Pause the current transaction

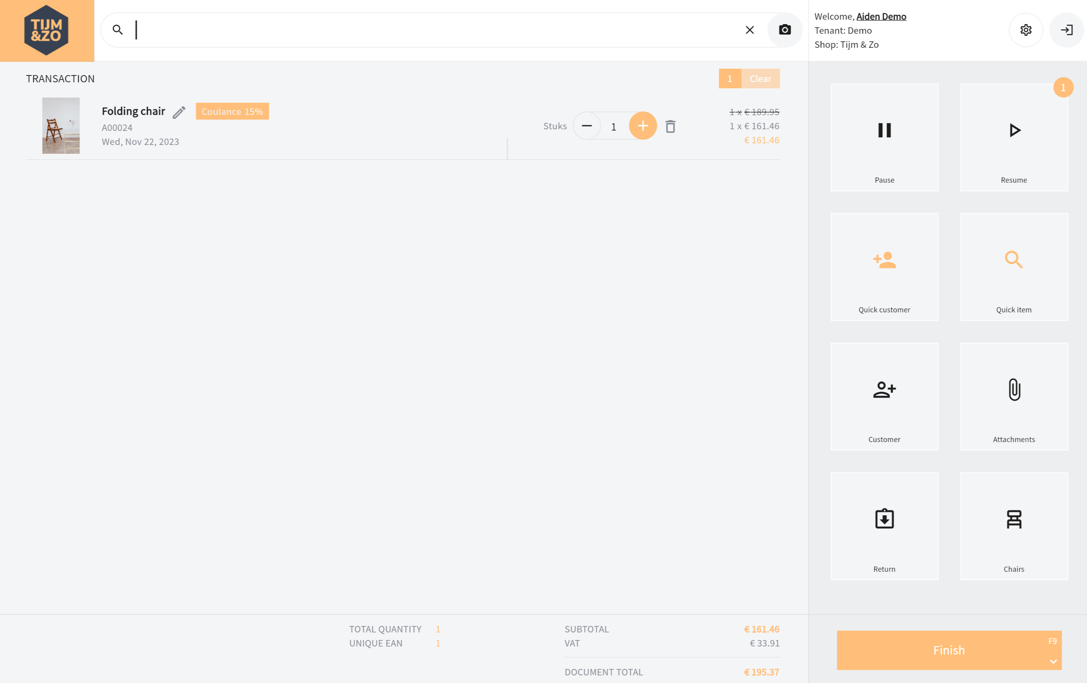tap(884, 137)
